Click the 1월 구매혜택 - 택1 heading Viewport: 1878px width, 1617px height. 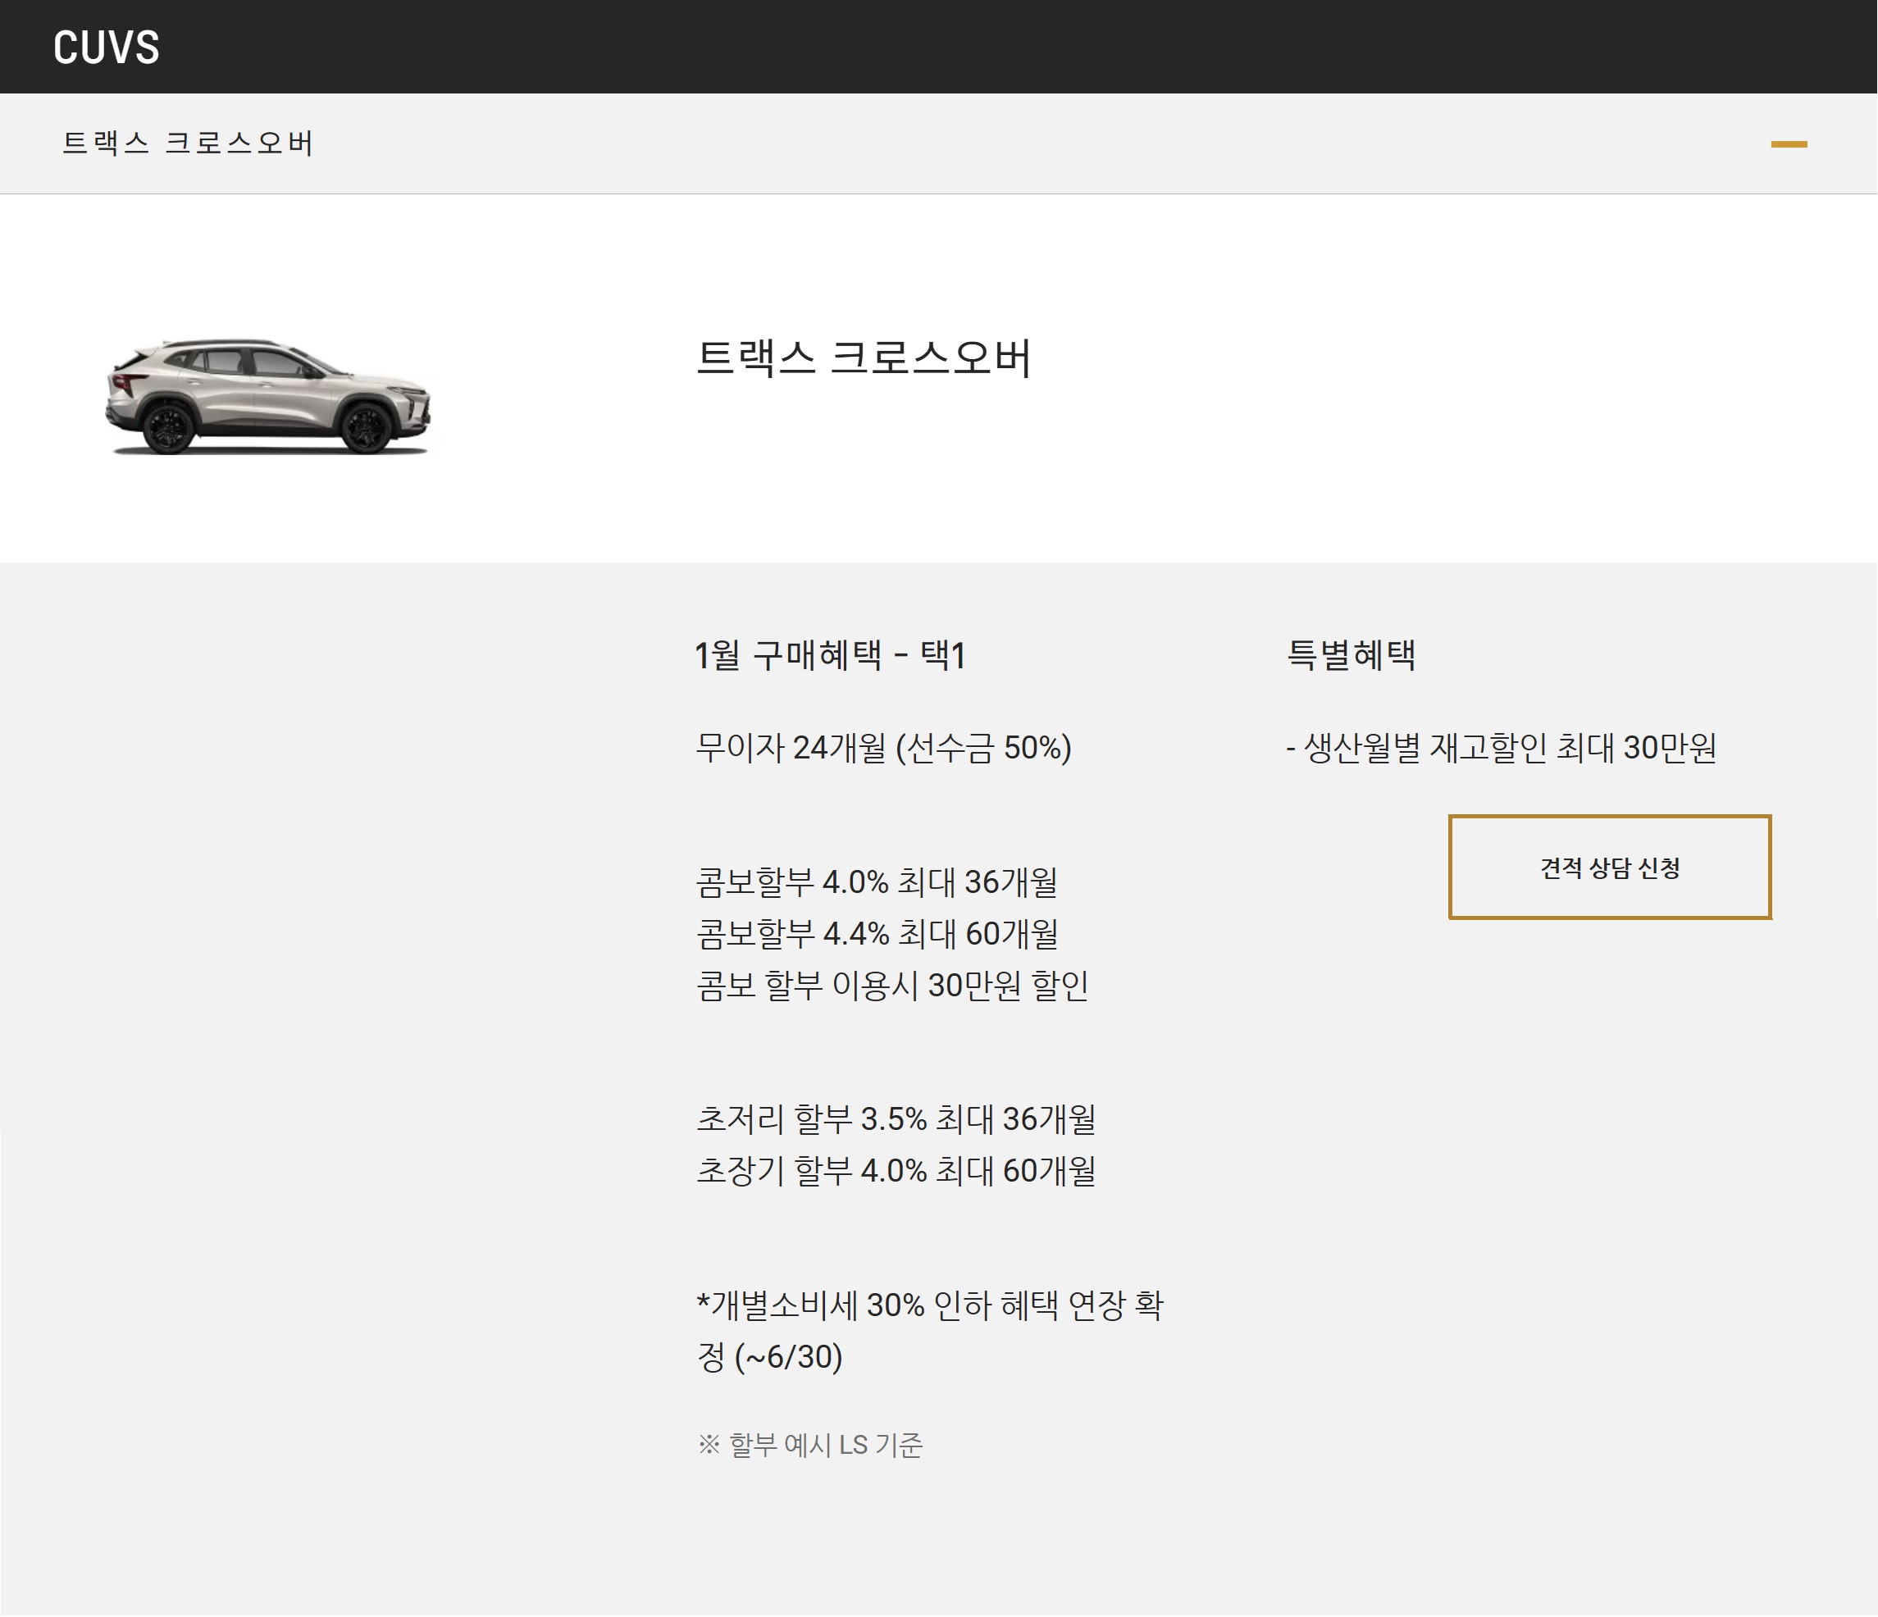click(829, 655)
